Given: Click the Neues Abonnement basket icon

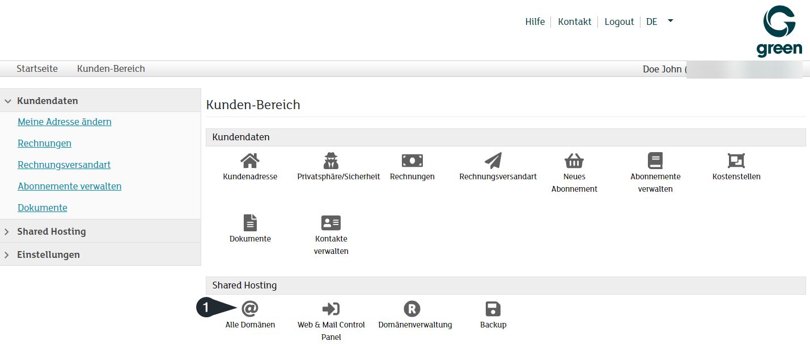Looking at the screenshot, I should [574, 161].
